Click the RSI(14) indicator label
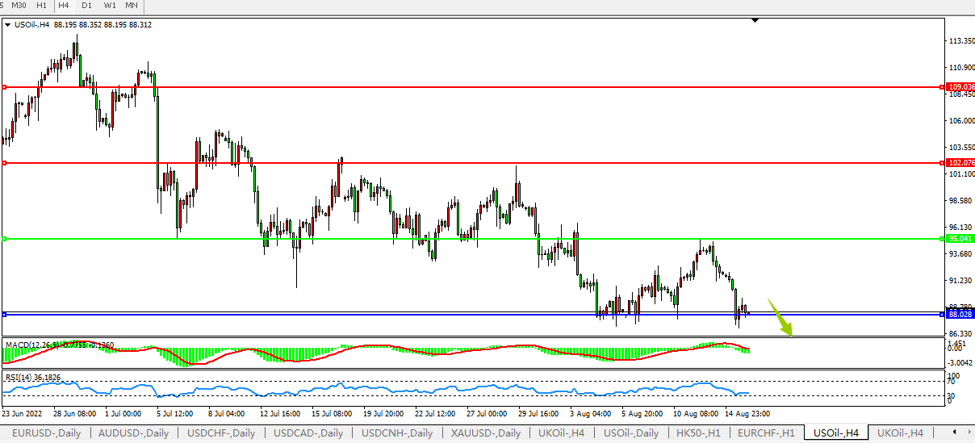 tap(20, 377)
